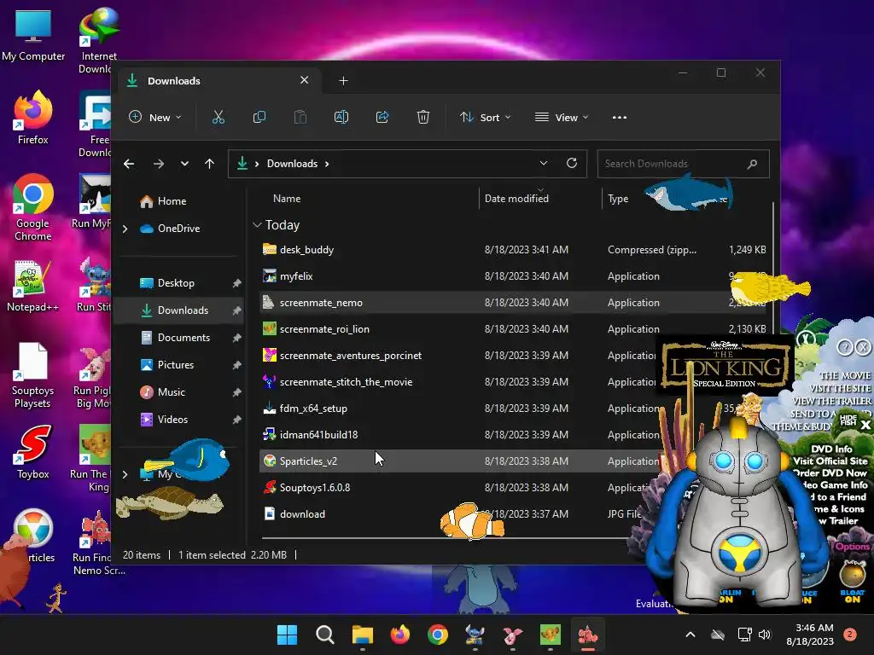The image size is (874, 655).
Task: Select Souptoys Playsets desktop icon
Action: (32, 375)
